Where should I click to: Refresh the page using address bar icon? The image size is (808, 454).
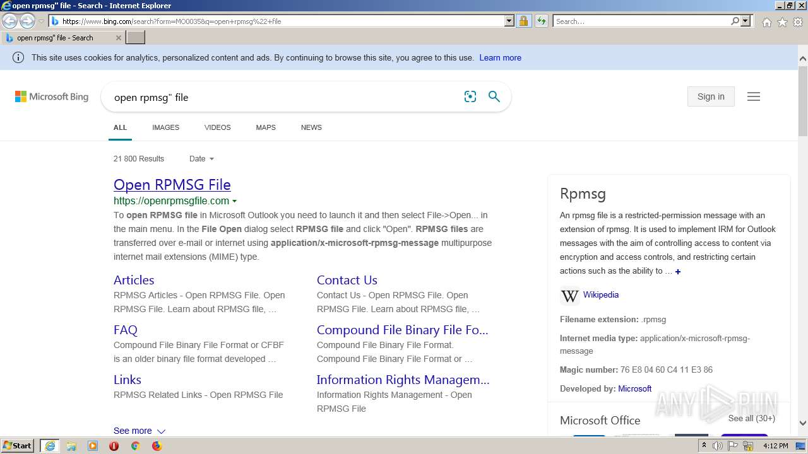[x=542, y=21]
